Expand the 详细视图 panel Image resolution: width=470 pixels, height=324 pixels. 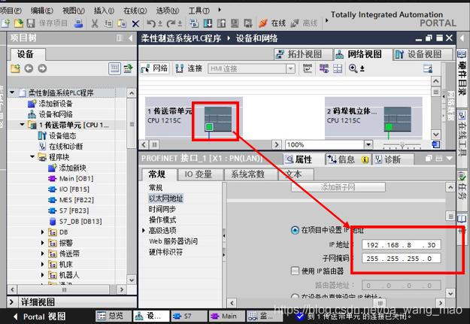11,301
